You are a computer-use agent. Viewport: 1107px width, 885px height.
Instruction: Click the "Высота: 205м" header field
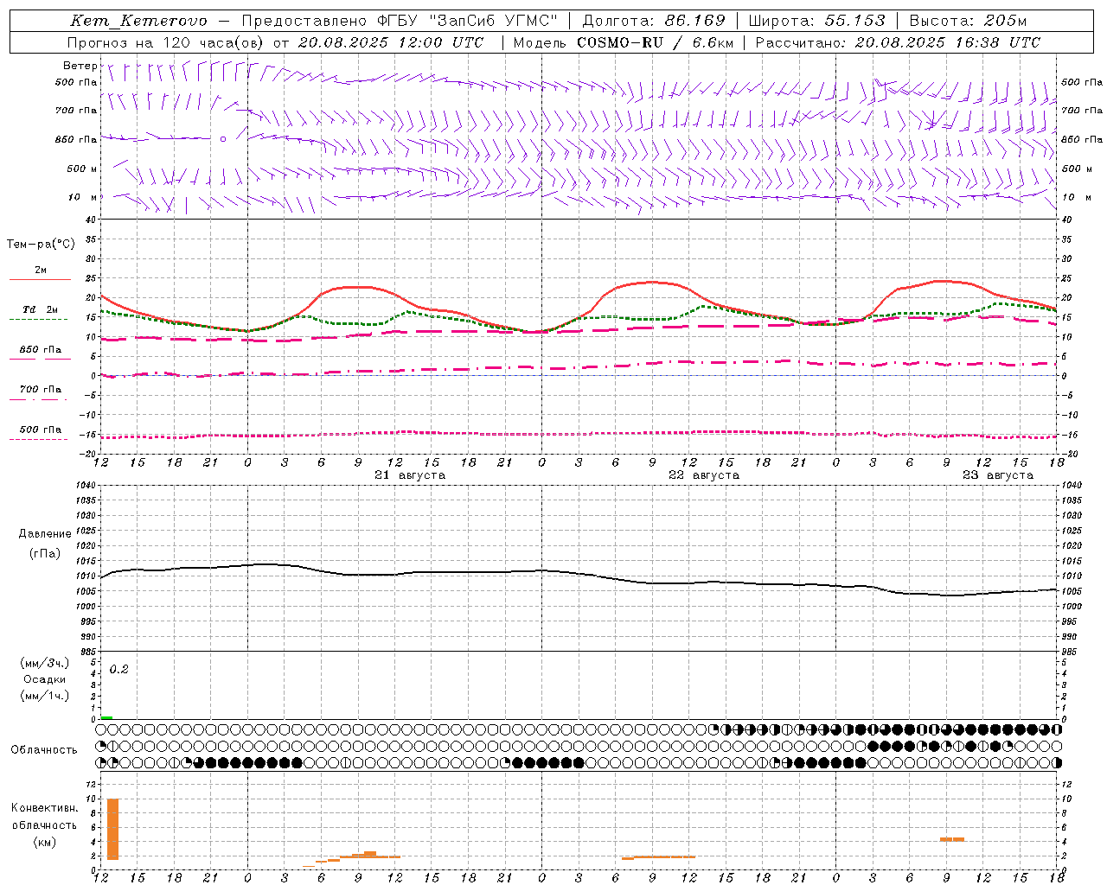[968, 21]
